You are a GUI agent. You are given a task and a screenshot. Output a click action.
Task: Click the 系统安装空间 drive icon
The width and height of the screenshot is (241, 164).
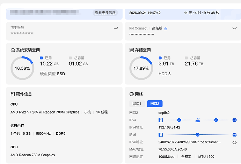click(13, 50)
